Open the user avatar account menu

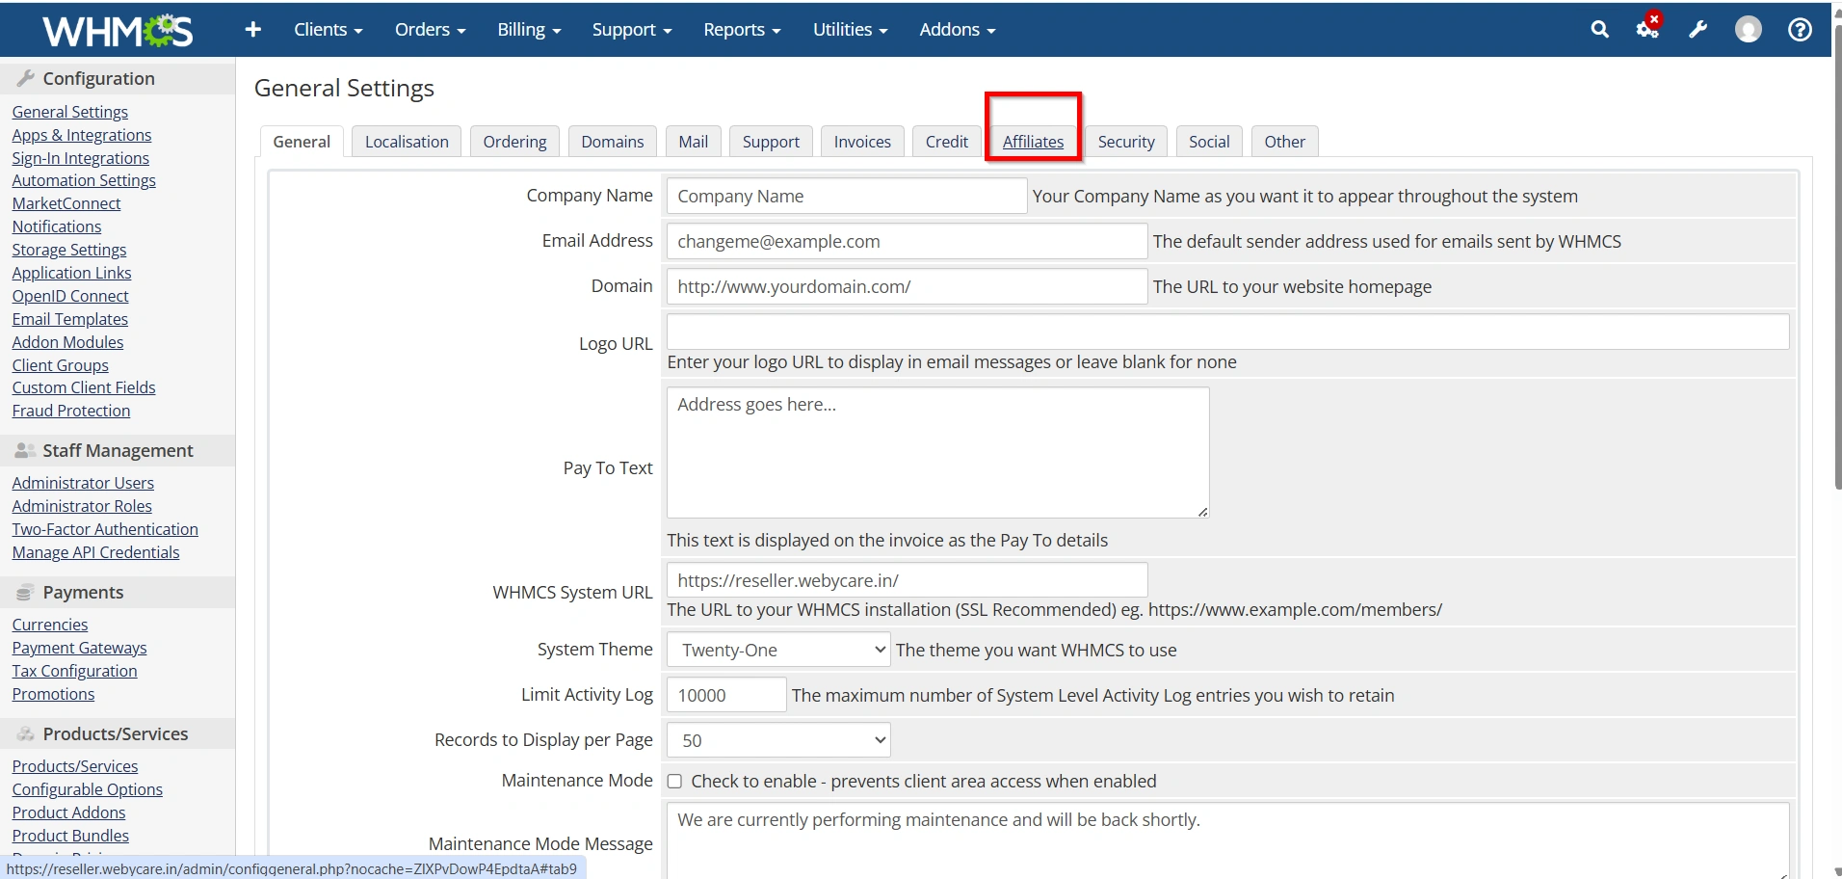click(x=1749, y=30)
